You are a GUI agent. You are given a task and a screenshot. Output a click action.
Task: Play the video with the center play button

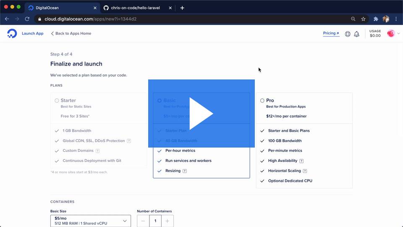[x=201, y=113]
